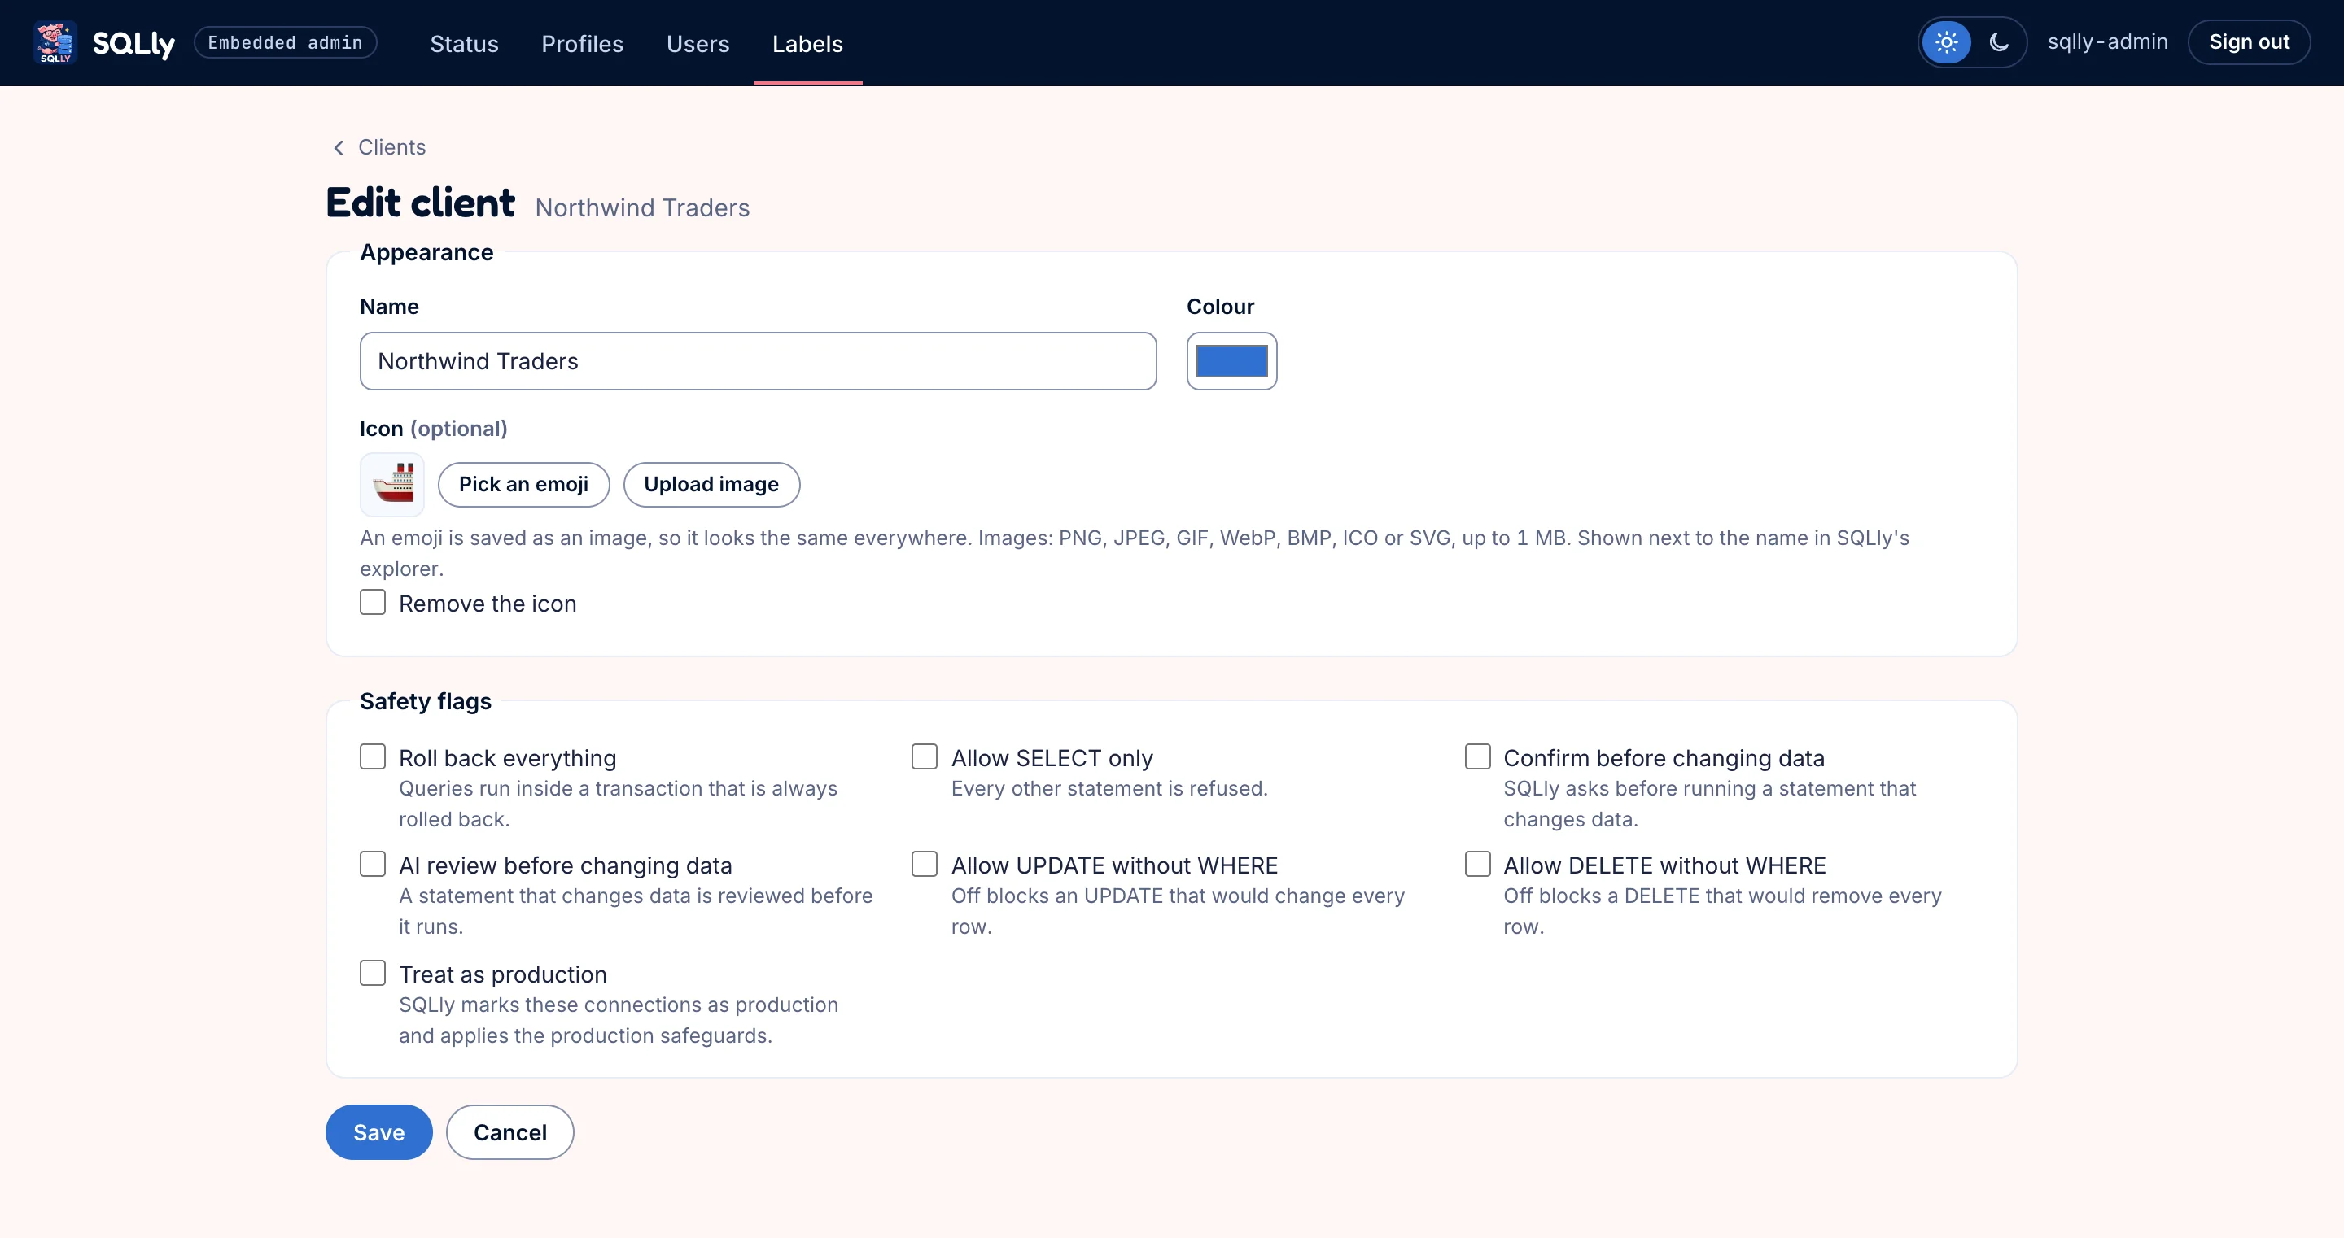Click the SQLly brand name text

pyautogui.click(x=133, y=44)
